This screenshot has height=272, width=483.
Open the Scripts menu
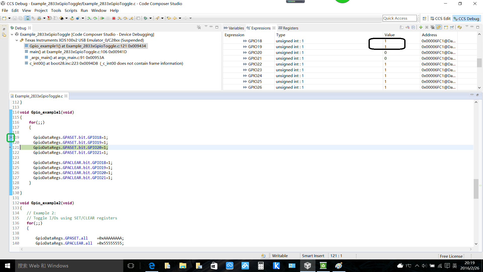pos(71,10)
